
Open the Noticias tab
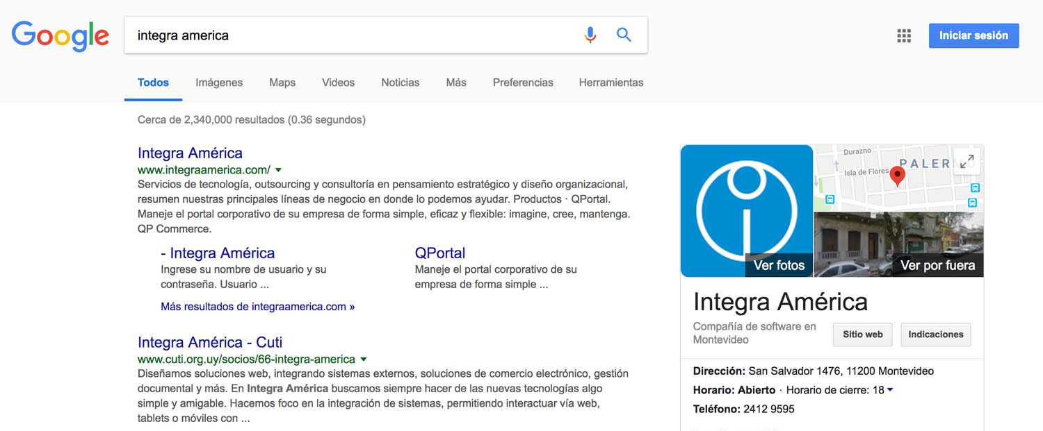coord(401,83)
